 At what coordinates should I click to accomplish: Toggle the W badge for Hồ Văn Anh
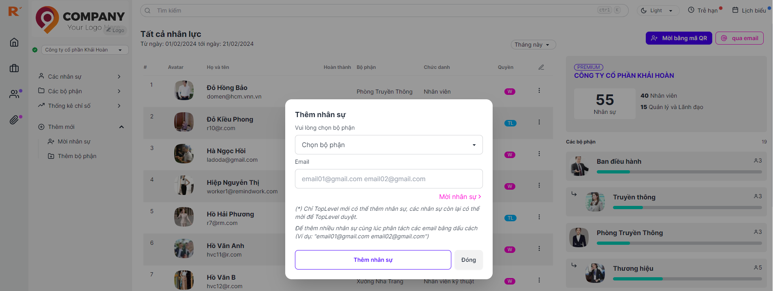510,249
